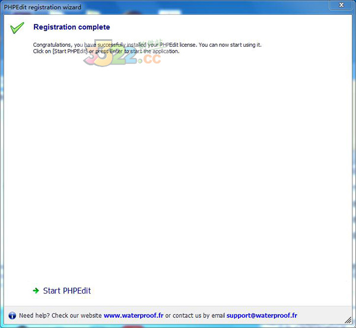
Task: Click the PHPEdit registration wizard title text
Action: (43, 7)
